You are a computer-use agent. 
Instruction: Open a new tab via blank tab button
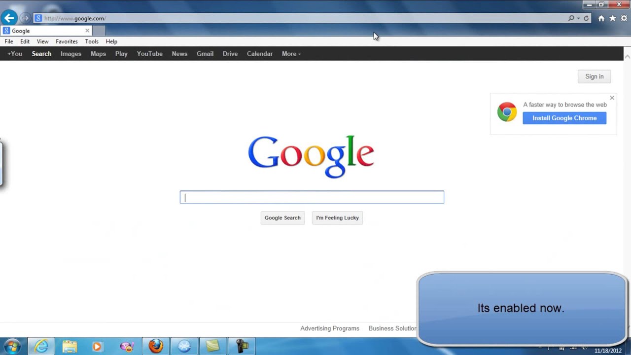point(99,31)
